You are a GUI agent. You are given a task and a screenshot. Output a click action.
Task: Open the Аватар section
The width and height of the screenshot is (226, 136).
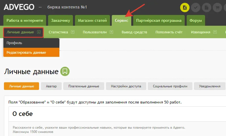point(51,86)
